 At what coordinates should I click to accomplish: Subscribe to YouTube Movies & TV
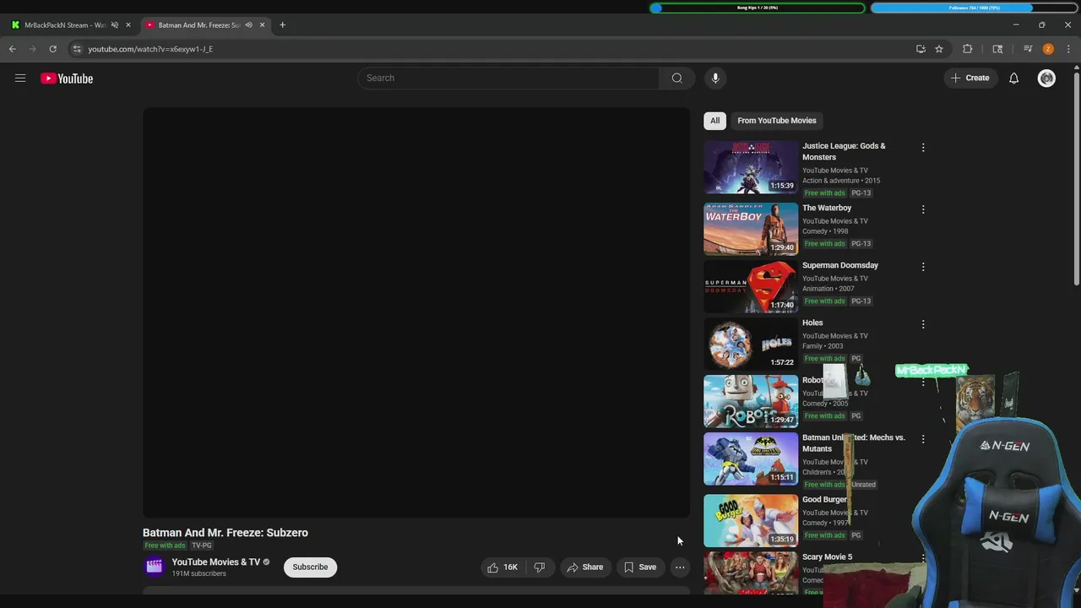[310, 567]
